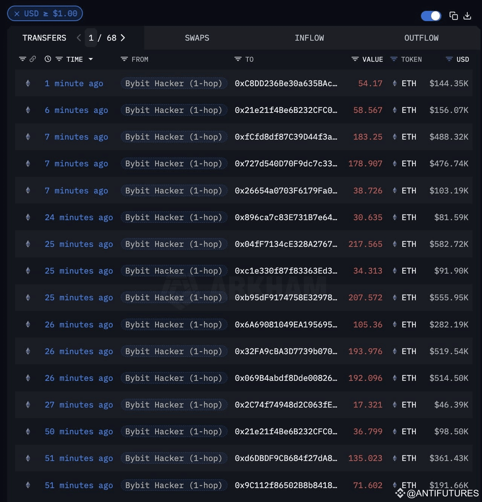Open address 0xb95dF9174758E32978…
Screen dimensions: 482x502
286,297
